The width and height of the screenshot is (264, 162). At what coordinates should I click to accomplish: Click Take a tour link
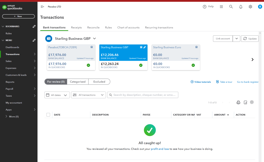pyautogui.click(x=224, y=82)
